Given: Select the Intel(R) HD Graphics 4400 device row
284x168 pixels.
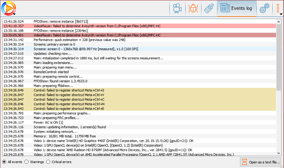Looking at the screenshot, I should tap(139, 141).
